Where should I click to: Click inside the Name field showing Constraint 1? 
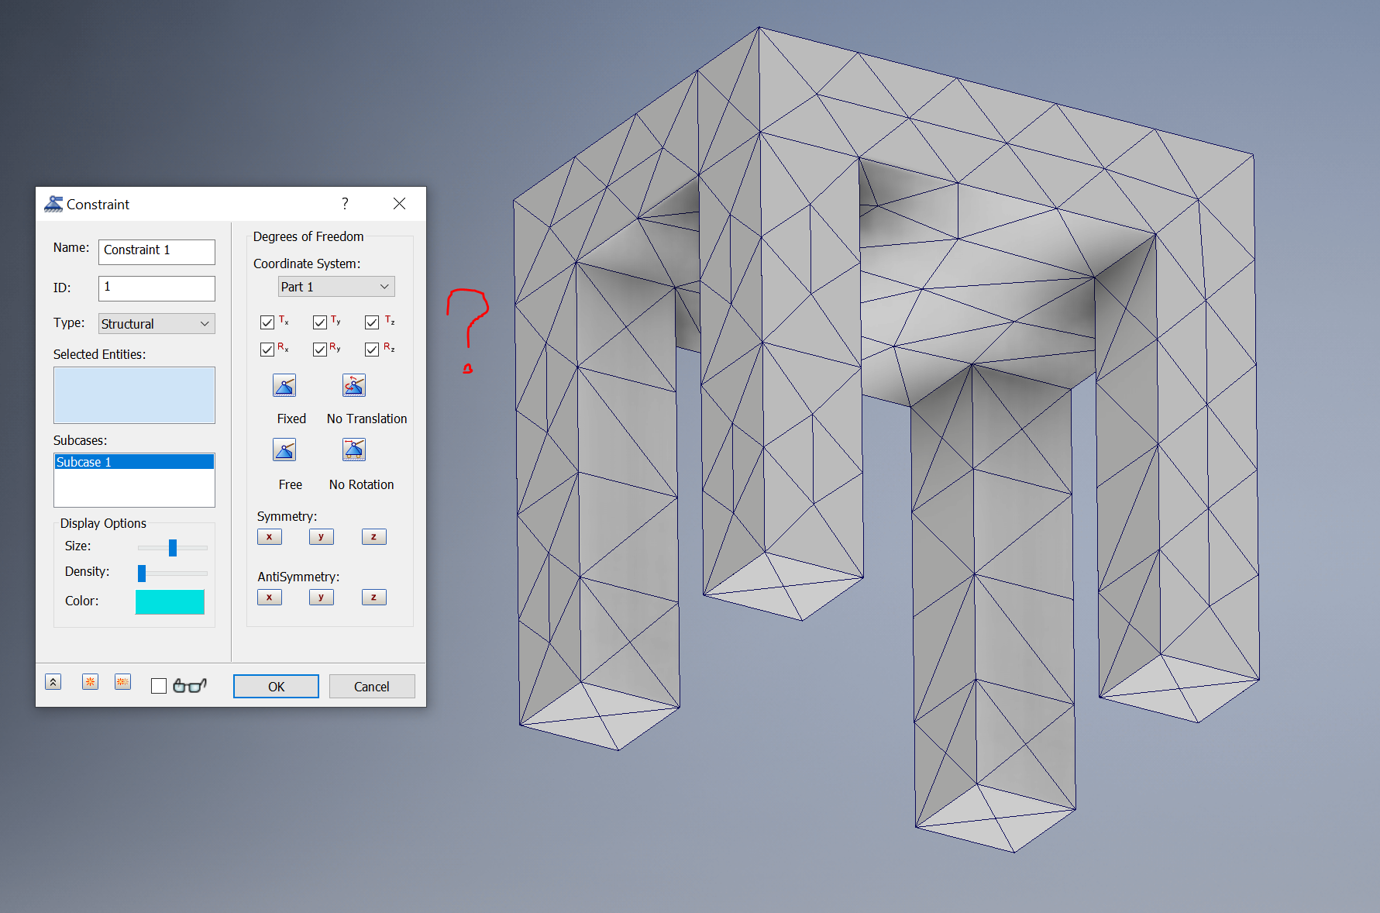pyautogui.click(x=156, y=251)
